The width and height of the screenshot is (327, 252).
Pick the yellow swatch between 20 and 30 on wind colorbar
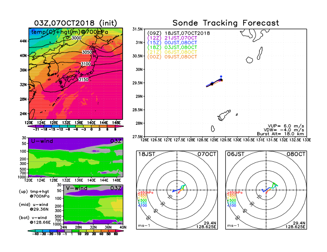(90, 231)
